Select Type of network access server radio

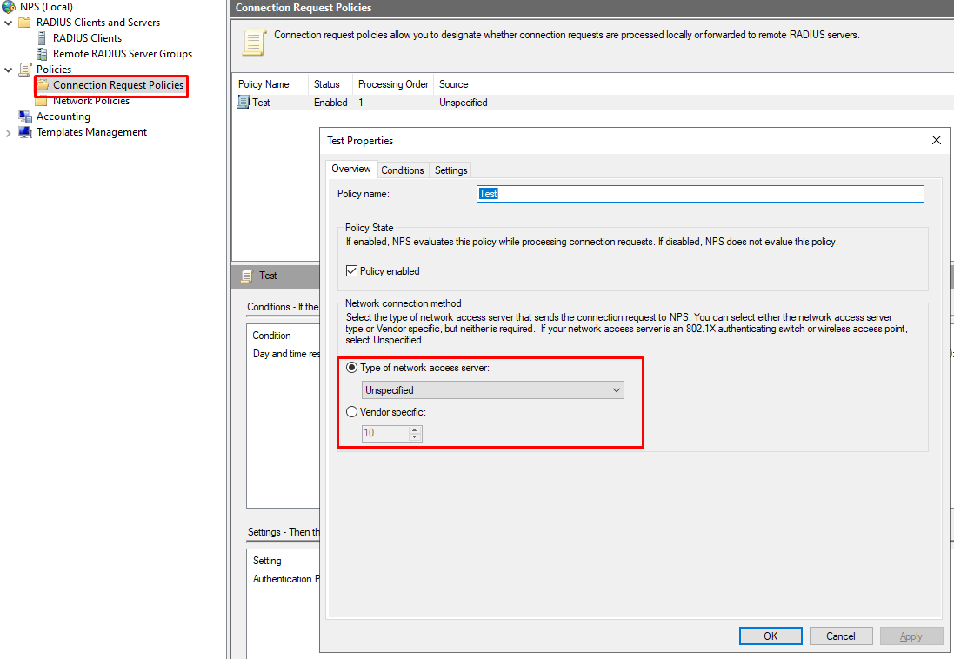pos(352,369)
